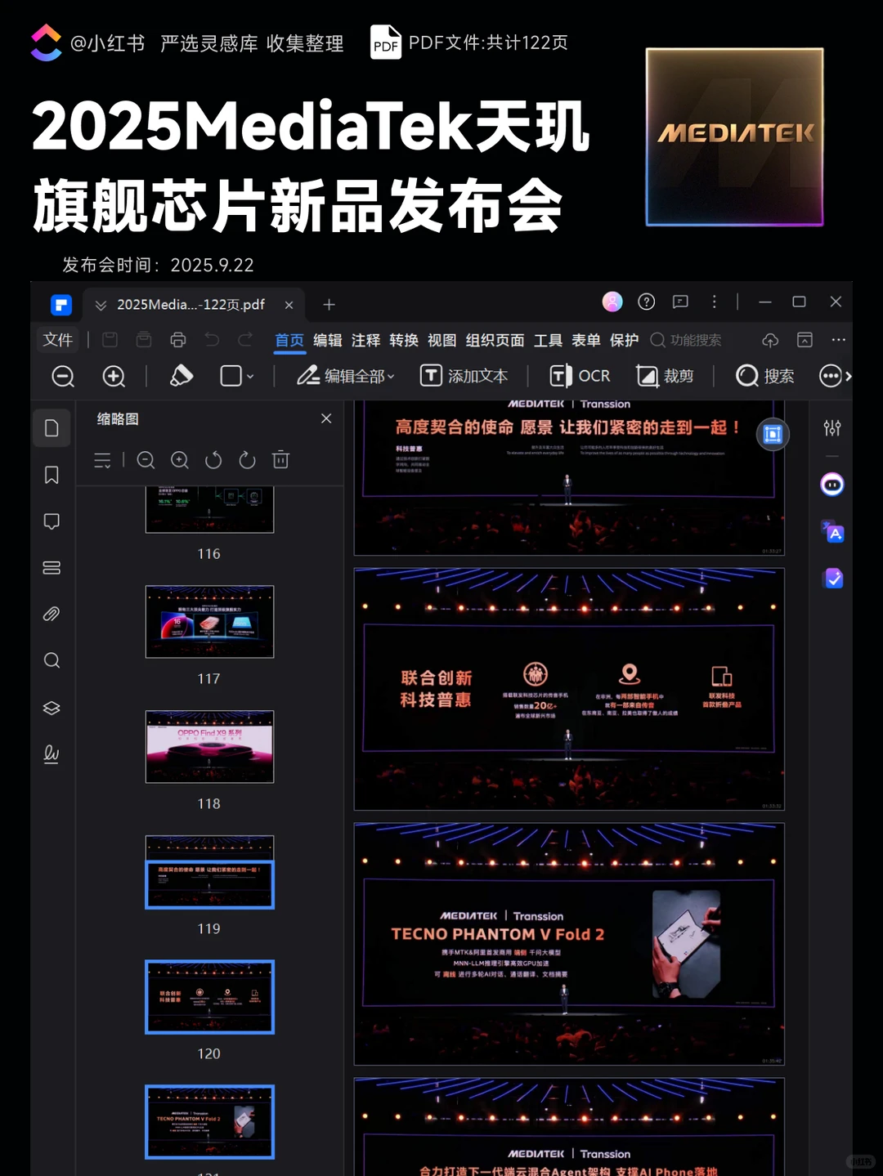Toggle the bookmarks panel in the left sidebar
Screen dimensions: 883x1176
pos(52,475)
